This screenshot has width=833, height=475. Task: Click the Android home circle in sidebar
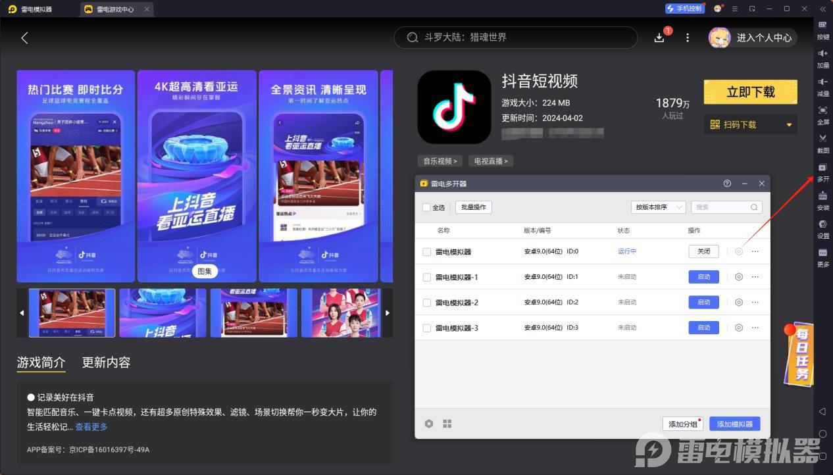click(x=822, y=434)
